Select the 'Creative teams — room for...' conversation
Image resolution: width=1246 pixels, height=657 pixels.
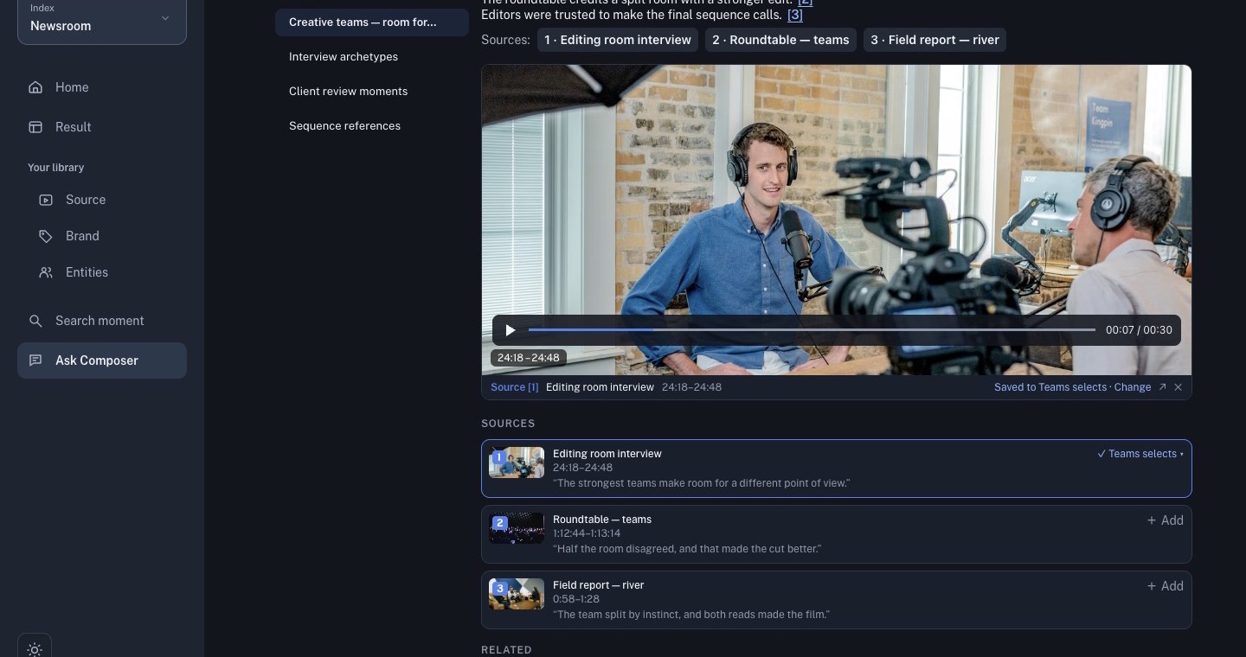point(372,22)
